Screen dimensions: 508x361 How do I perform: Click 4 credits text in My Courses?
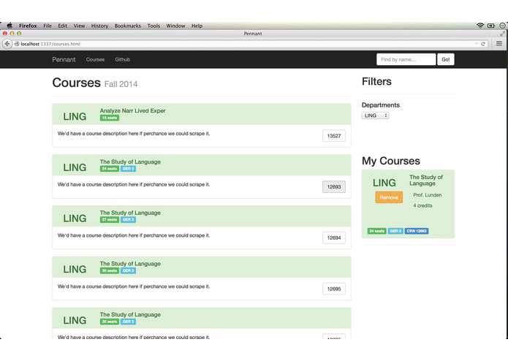pyautogui.click(x=422, y=205)
